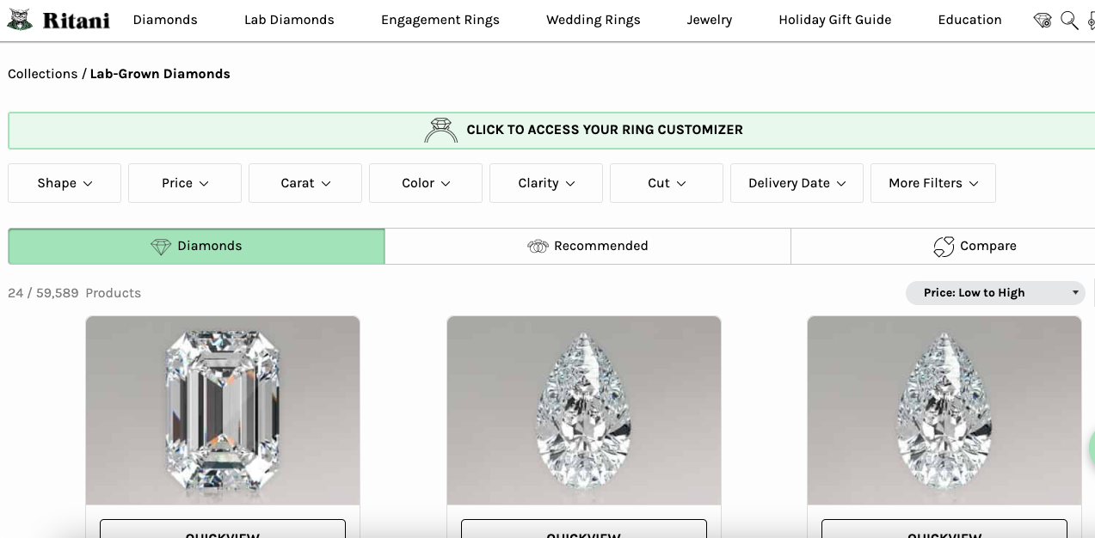The height and width of the screenshot is (538, 1095).
Task: Click the Compare gems icon
Action: coord(944,247)
